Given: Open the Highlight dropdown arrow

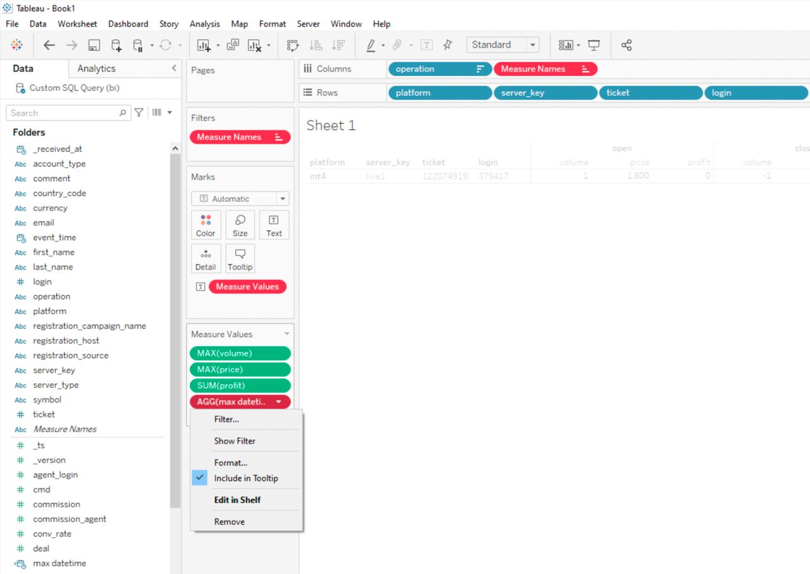Looking at the screenshot, I should coord(383,46).
